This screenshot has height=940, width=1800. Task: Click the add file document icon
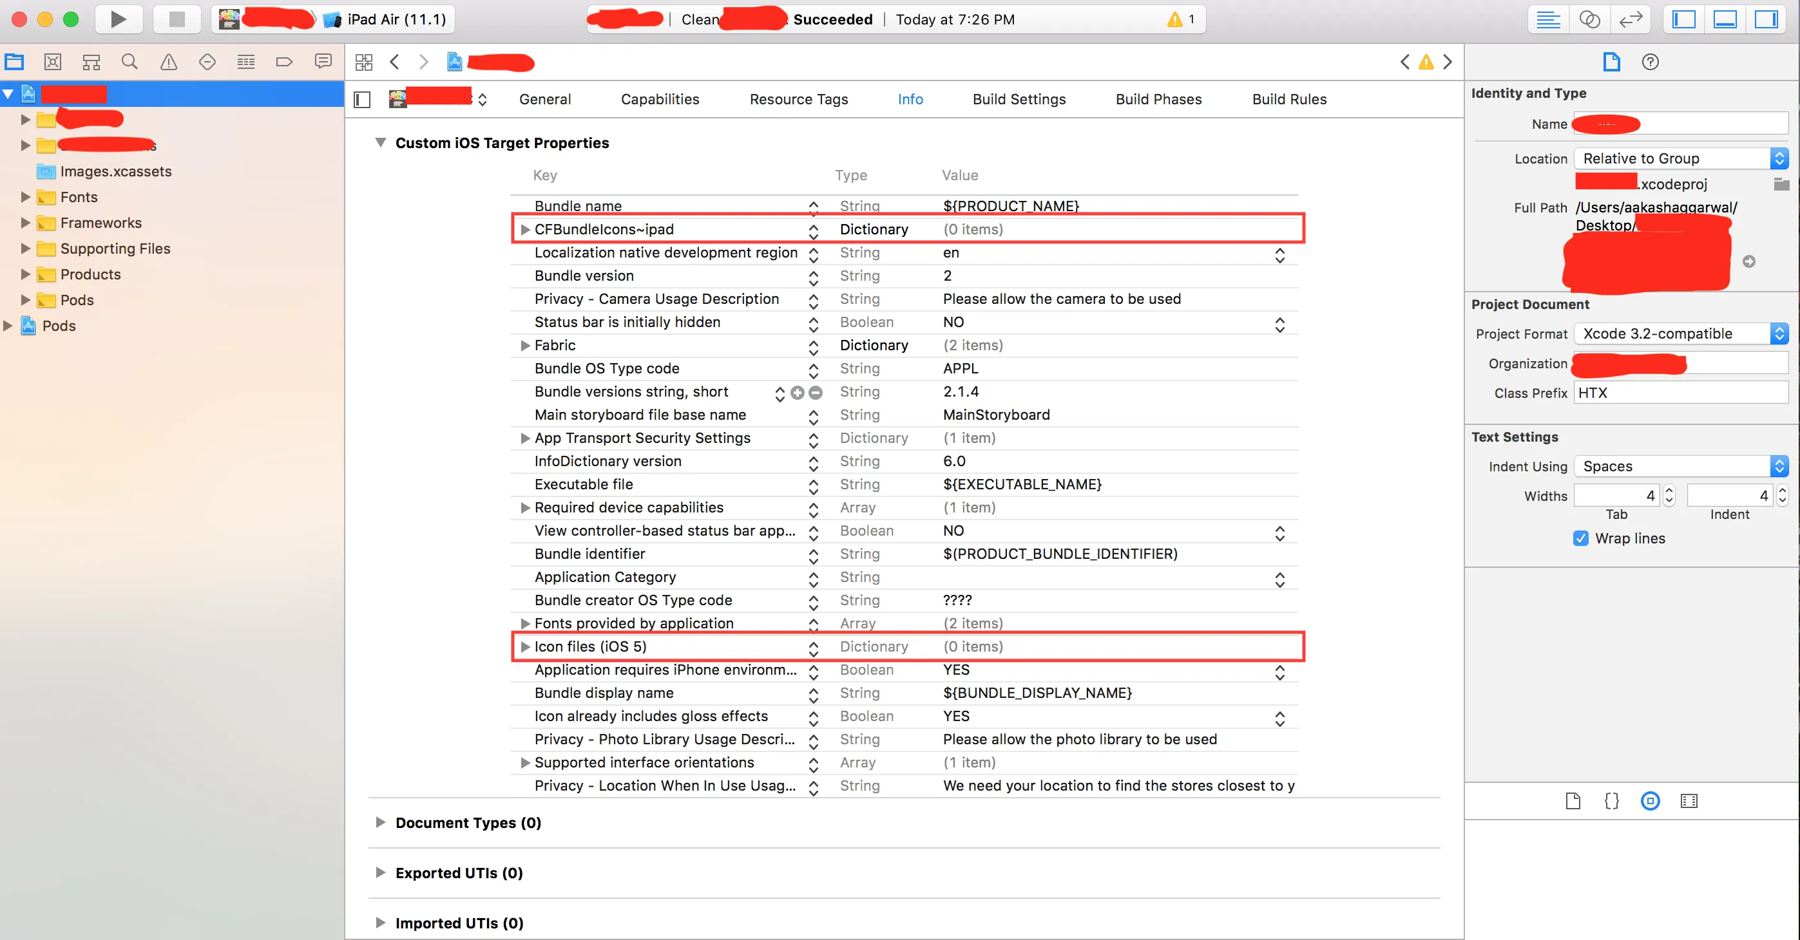point(1574,801)
